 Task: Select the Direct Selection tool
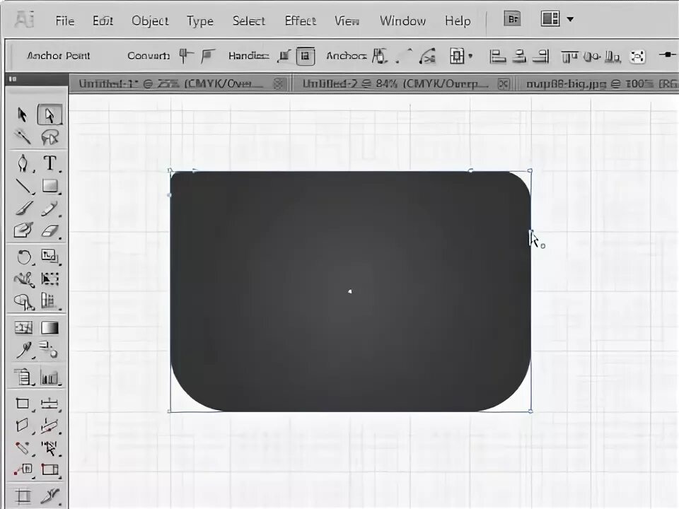[50, 115]
